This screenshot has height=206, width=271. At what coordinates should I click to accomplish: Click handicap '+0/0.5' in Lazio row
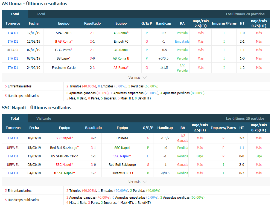[163, 58]
